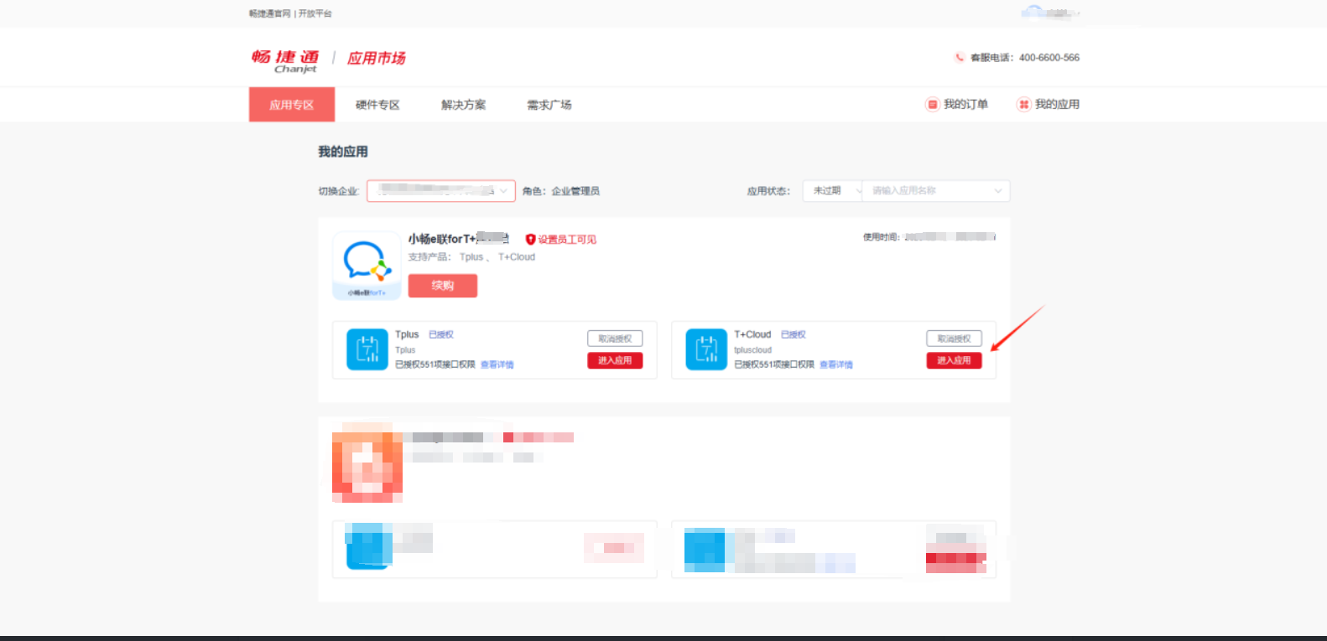The height and width of the screenshot is (641, 1327).
Task: Click the 小畅e联forT+ app icon
Action: click(x=367, y=266)
